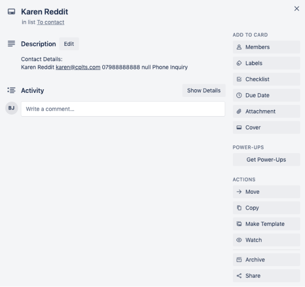This screenshot has height=287, width=305.
Task: Open Members option in sidebar
Action: pyautogui.click(x=266, y=47)
